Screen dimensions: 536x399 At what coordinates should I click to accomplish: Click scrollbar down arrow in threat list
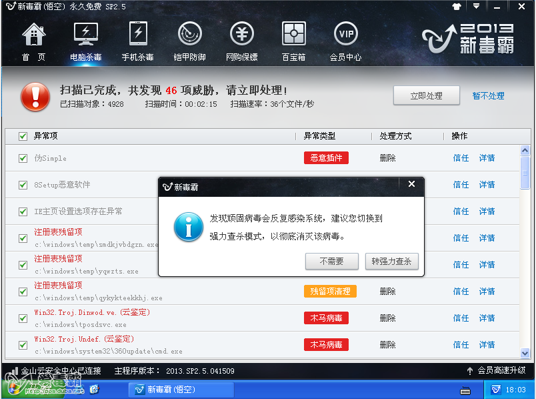(525, 353)
